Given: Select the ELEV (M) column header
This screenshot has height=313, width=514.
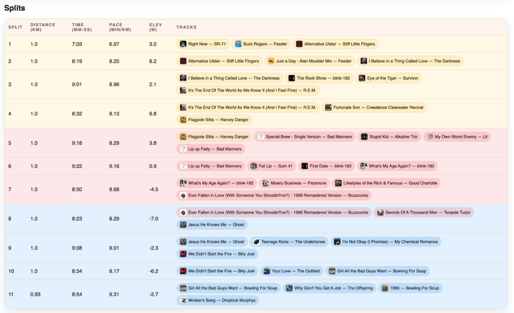Looking at the screenshot, I should (156, 27).
